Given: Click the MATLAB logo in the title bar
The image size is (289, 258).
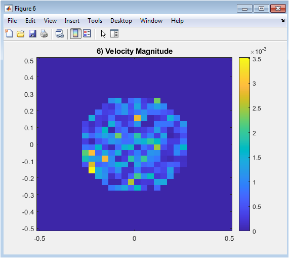Looking at the screenshot, I should pyautogui.click(x=9, y=9).
